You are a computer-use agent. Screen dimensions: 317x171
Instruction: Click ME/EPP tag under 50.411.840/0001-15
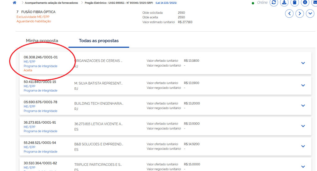[x=29, y=86]
